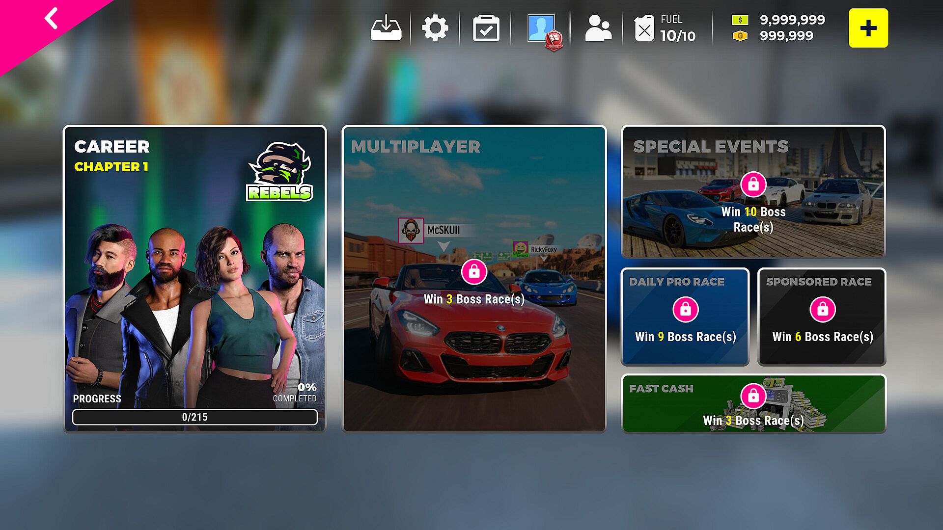943x530 pixels.
Task: Open the friends icon
Action: 598,28
